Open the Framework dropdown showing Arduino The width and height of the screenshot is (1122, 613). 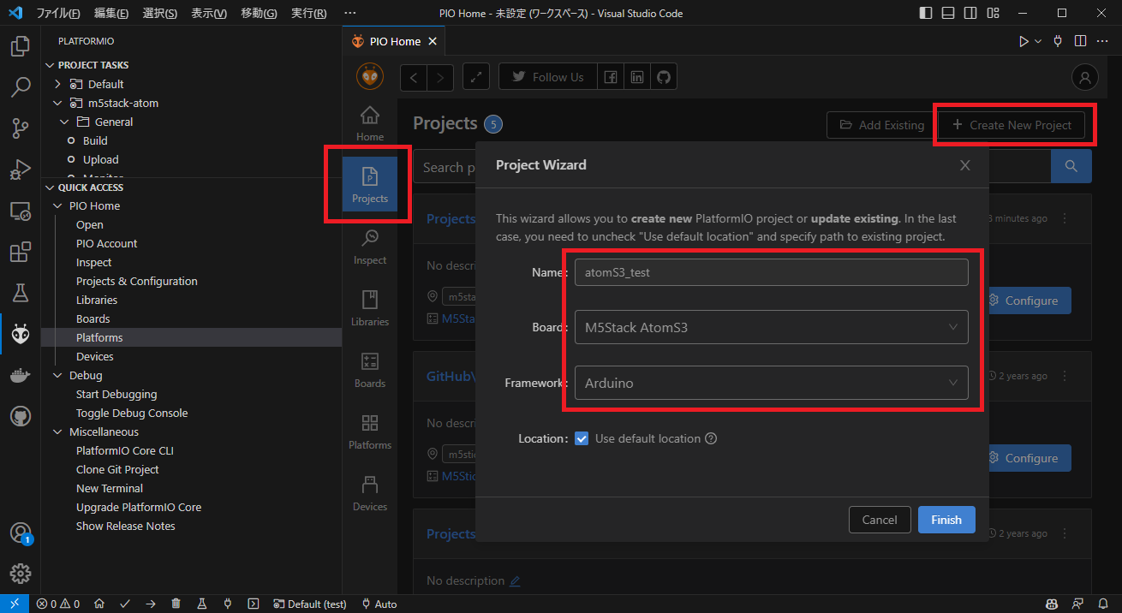click(771, 383)
